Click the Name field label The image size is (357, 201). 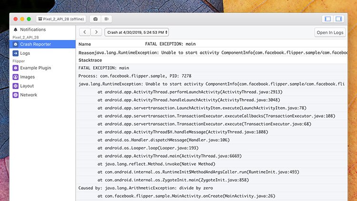click(x=85, y=44)
